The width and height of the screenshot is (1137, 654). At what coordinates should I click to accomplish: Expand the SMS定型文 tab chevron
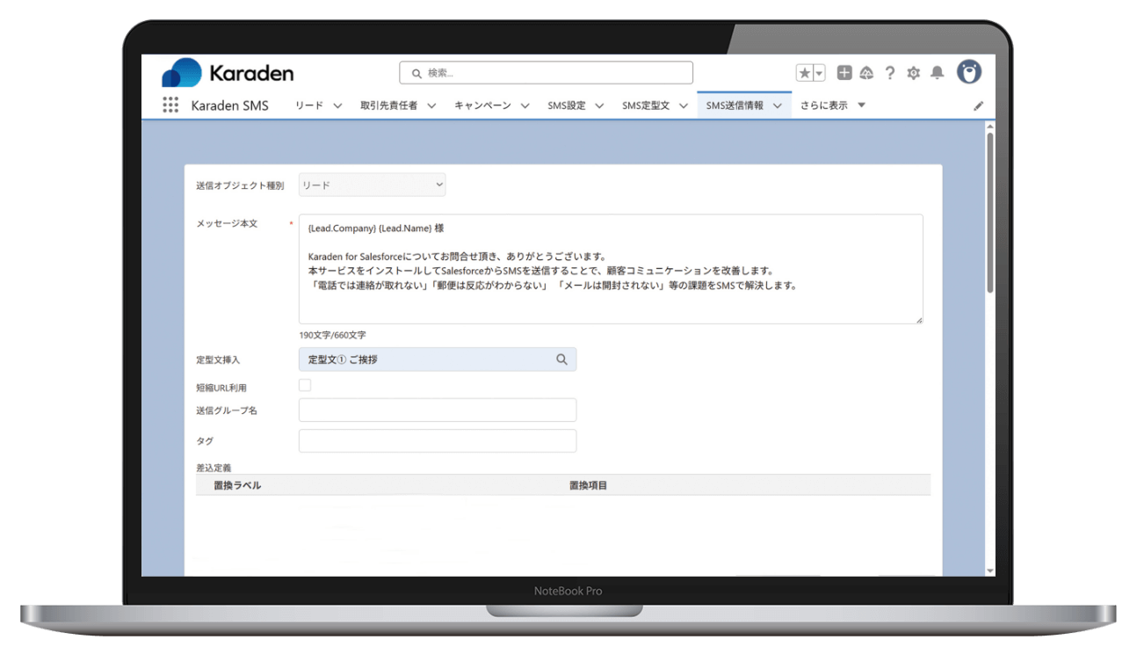(683, 105)
